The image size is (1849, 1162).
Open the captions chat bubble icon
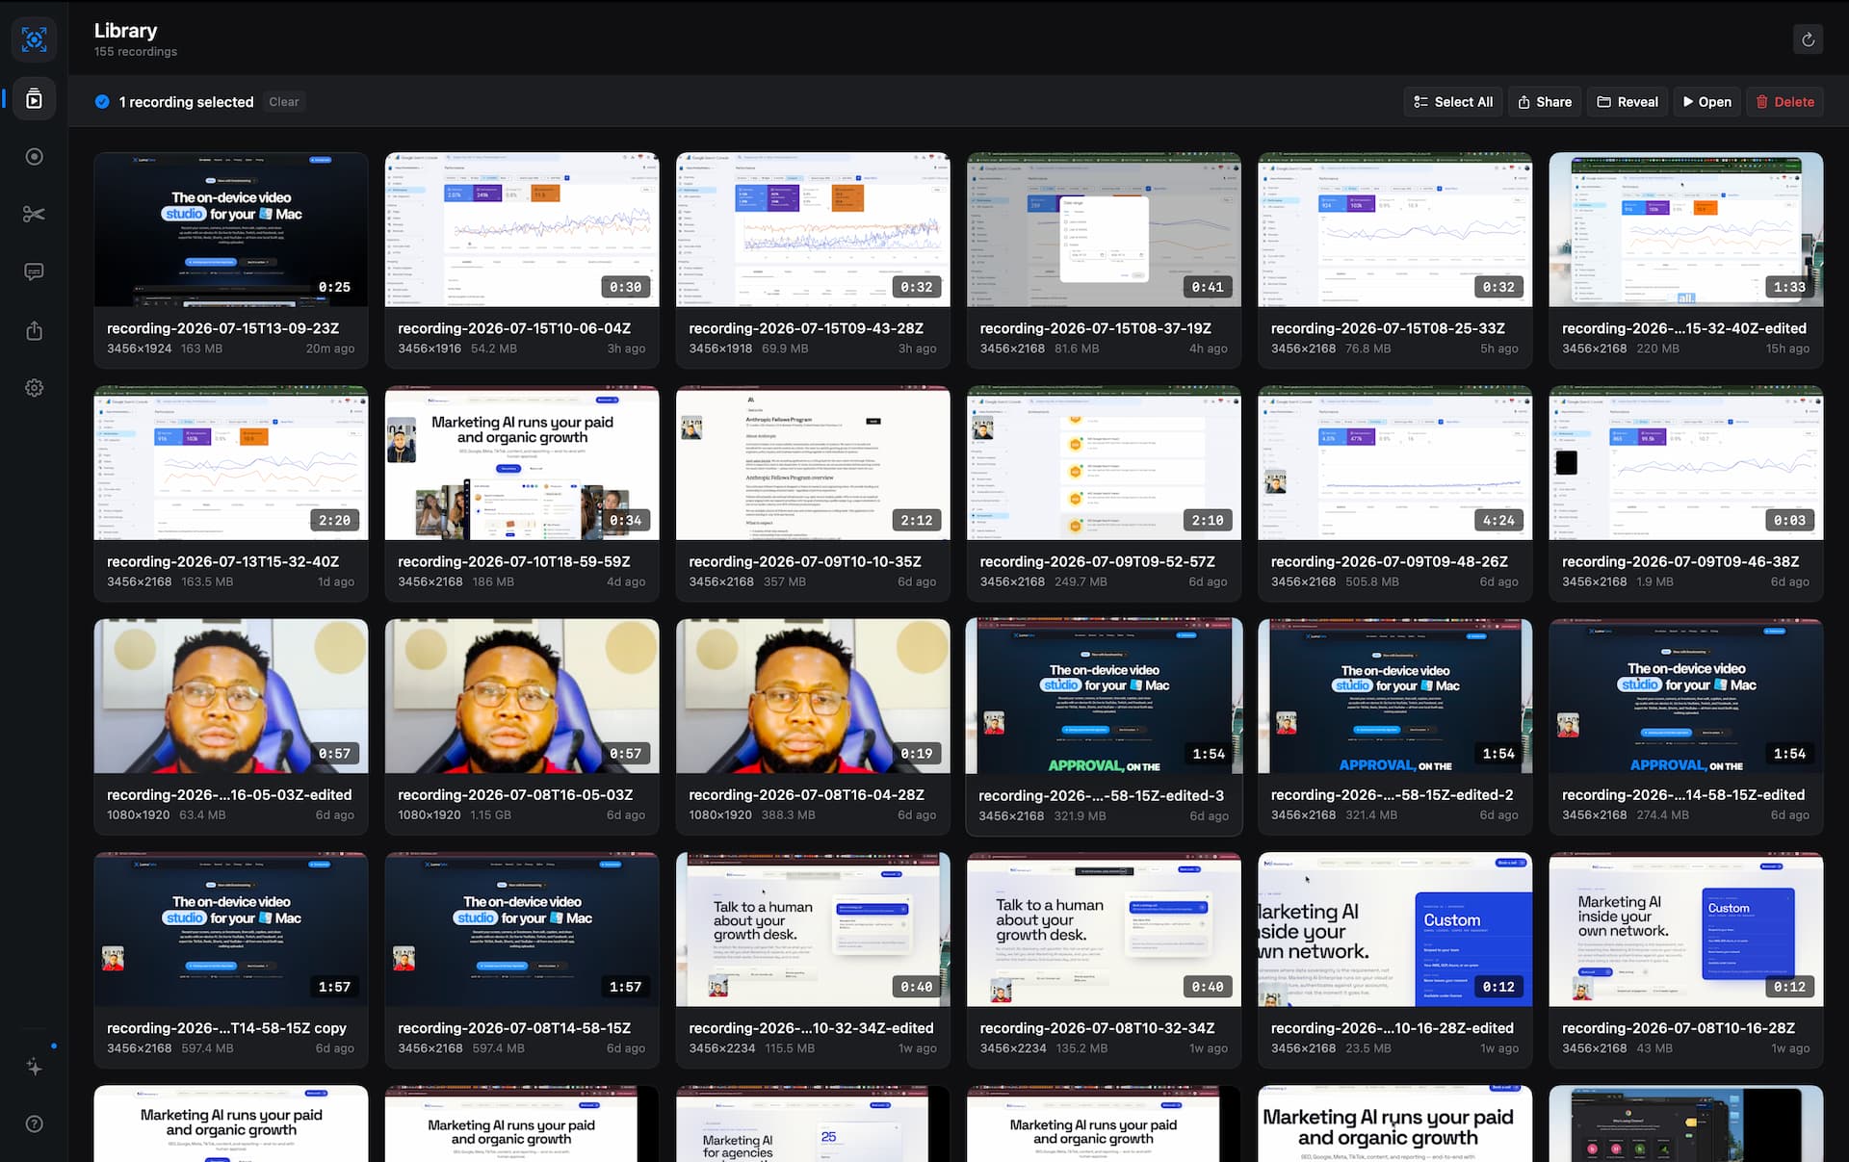34,271
